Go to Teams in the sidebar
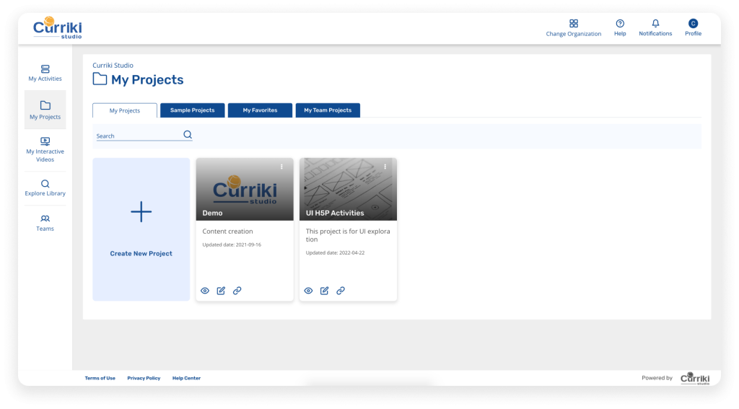739x409 pixels. pos(45,223)
